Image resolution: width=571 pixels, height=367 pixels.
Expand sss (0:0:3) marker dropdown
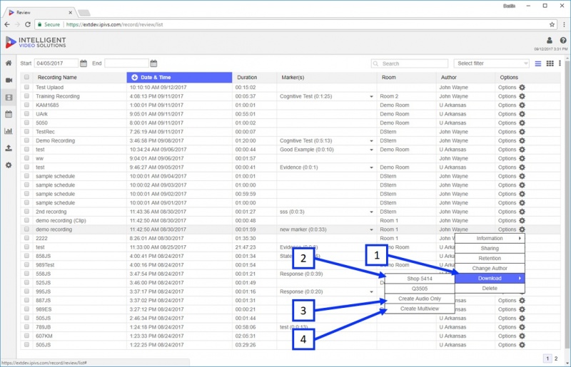(371, 212)
